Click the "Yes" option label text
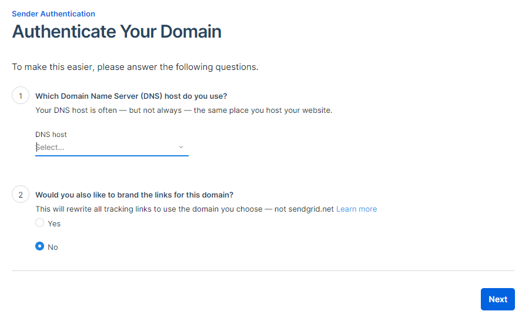This screenshot has height=321, width=522. coord(54,223)
